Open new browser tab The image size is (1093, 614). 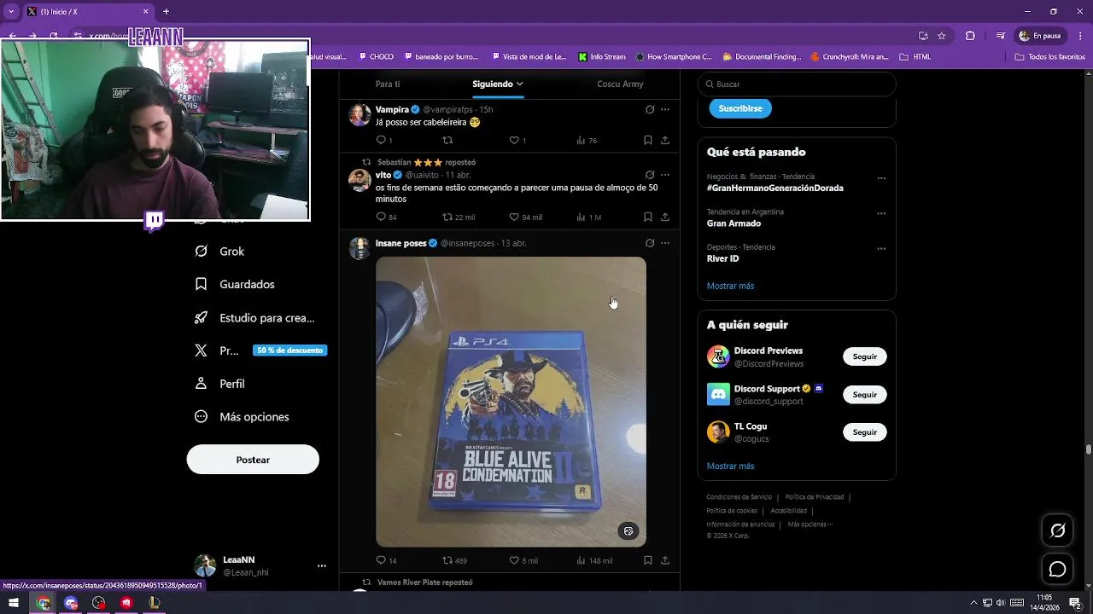tap(167, 12)
